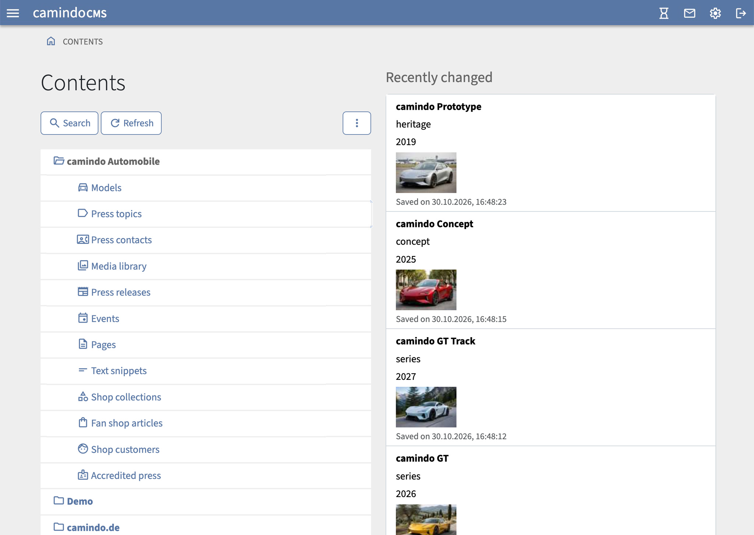
Task: Click the car icon beside Models
Action: (x=83, y=187)
